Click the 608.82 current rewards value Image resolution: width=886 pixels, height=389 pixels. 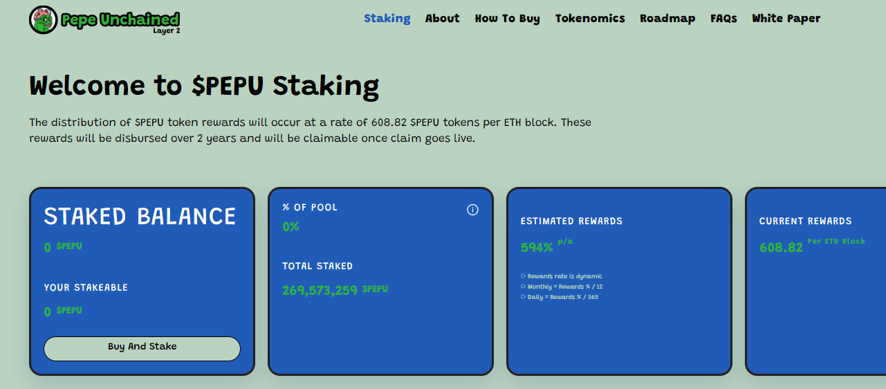click(x=781, y=247)
